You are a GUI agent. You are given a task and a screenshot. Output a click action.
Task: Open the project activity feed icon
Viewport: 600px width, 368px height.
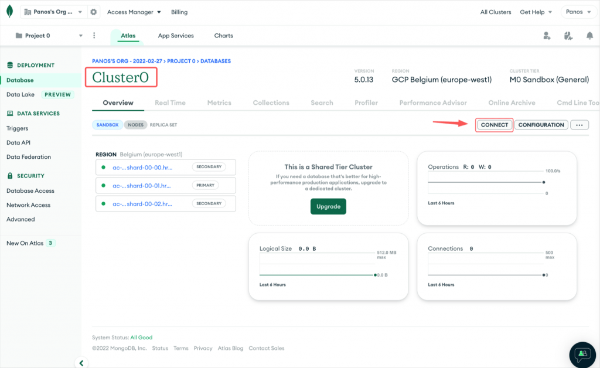click(x=568, y=36)
